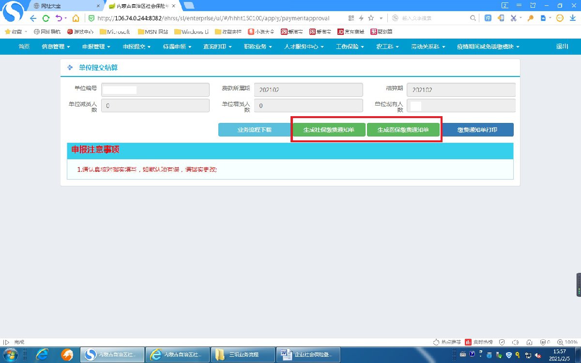
Task: Click the 费款所属期 input field
Action: (308, 90)
